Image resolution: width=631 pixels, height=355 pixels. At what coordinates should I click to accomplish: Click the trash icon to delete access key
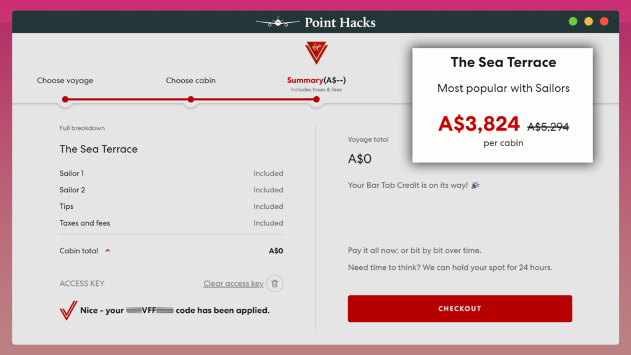275,284
